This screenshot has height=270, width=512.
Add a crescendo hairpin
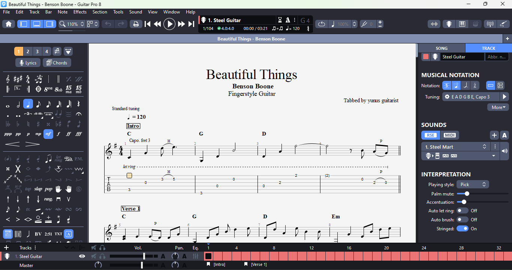12,144
